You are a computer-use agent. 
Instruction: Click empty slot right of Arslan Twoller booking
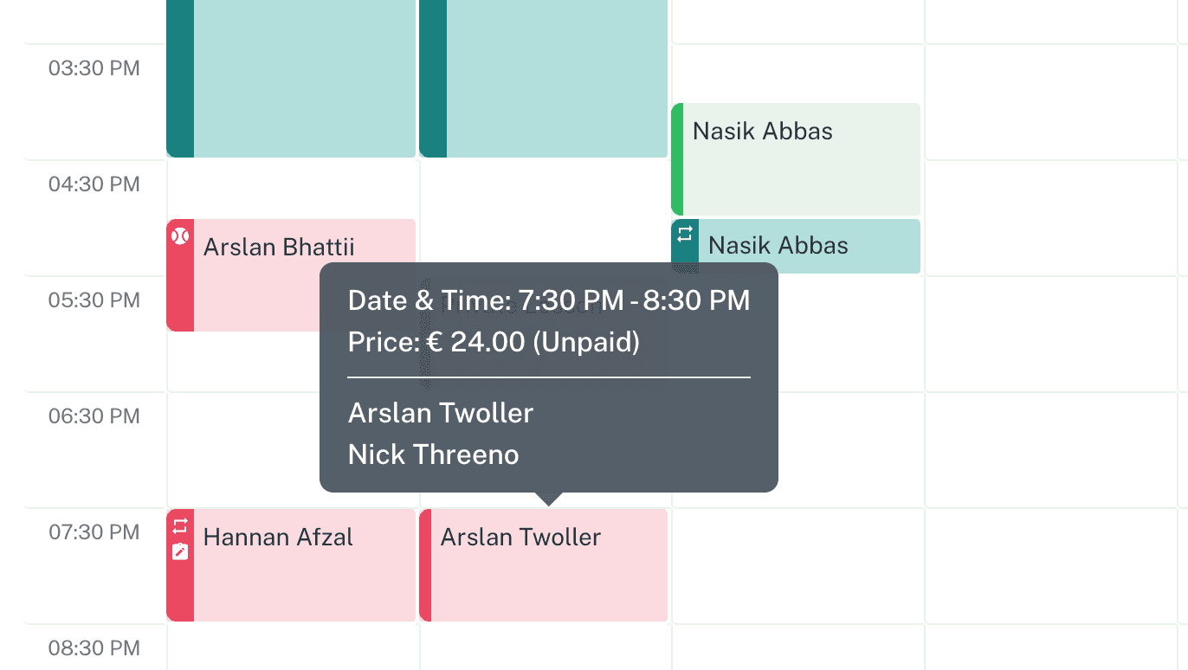tap(797, 564)
